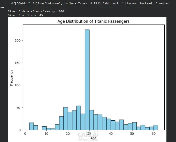
Task: Click the y-axis tick label 150
Action: coord(18,63)
